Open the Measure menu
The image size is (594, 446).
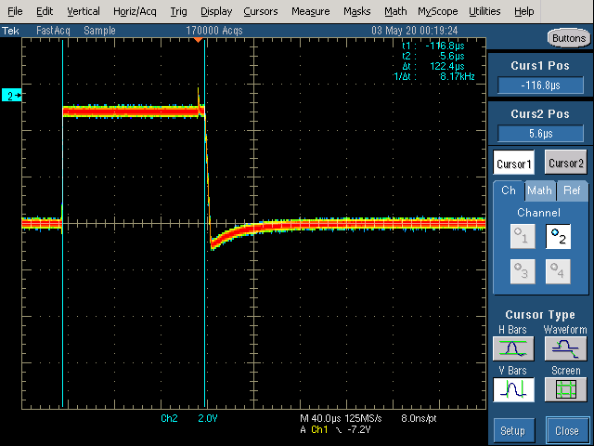tap(310, 11)
